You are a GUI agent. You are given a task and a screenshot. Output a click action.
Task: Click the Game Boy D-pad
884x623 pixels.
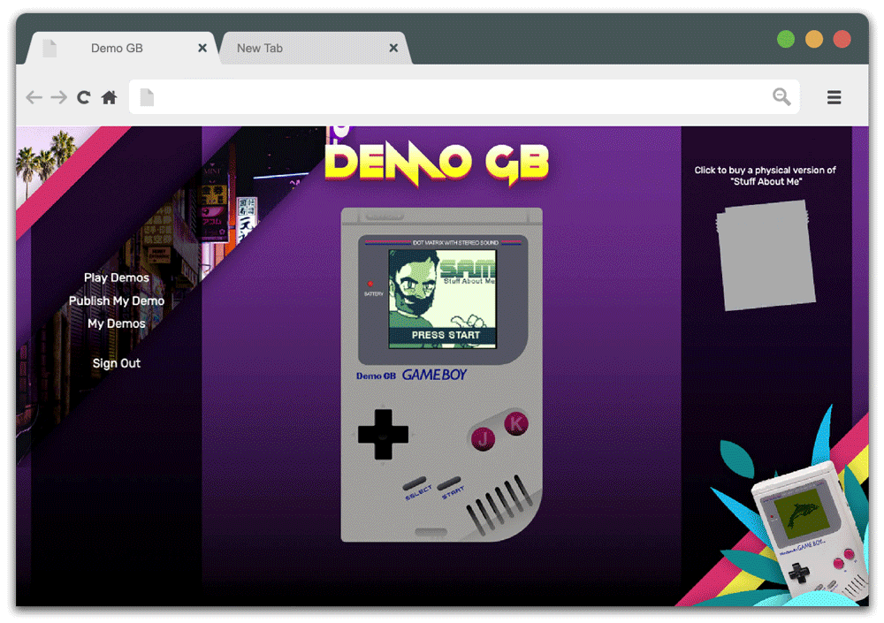point(384,434)
